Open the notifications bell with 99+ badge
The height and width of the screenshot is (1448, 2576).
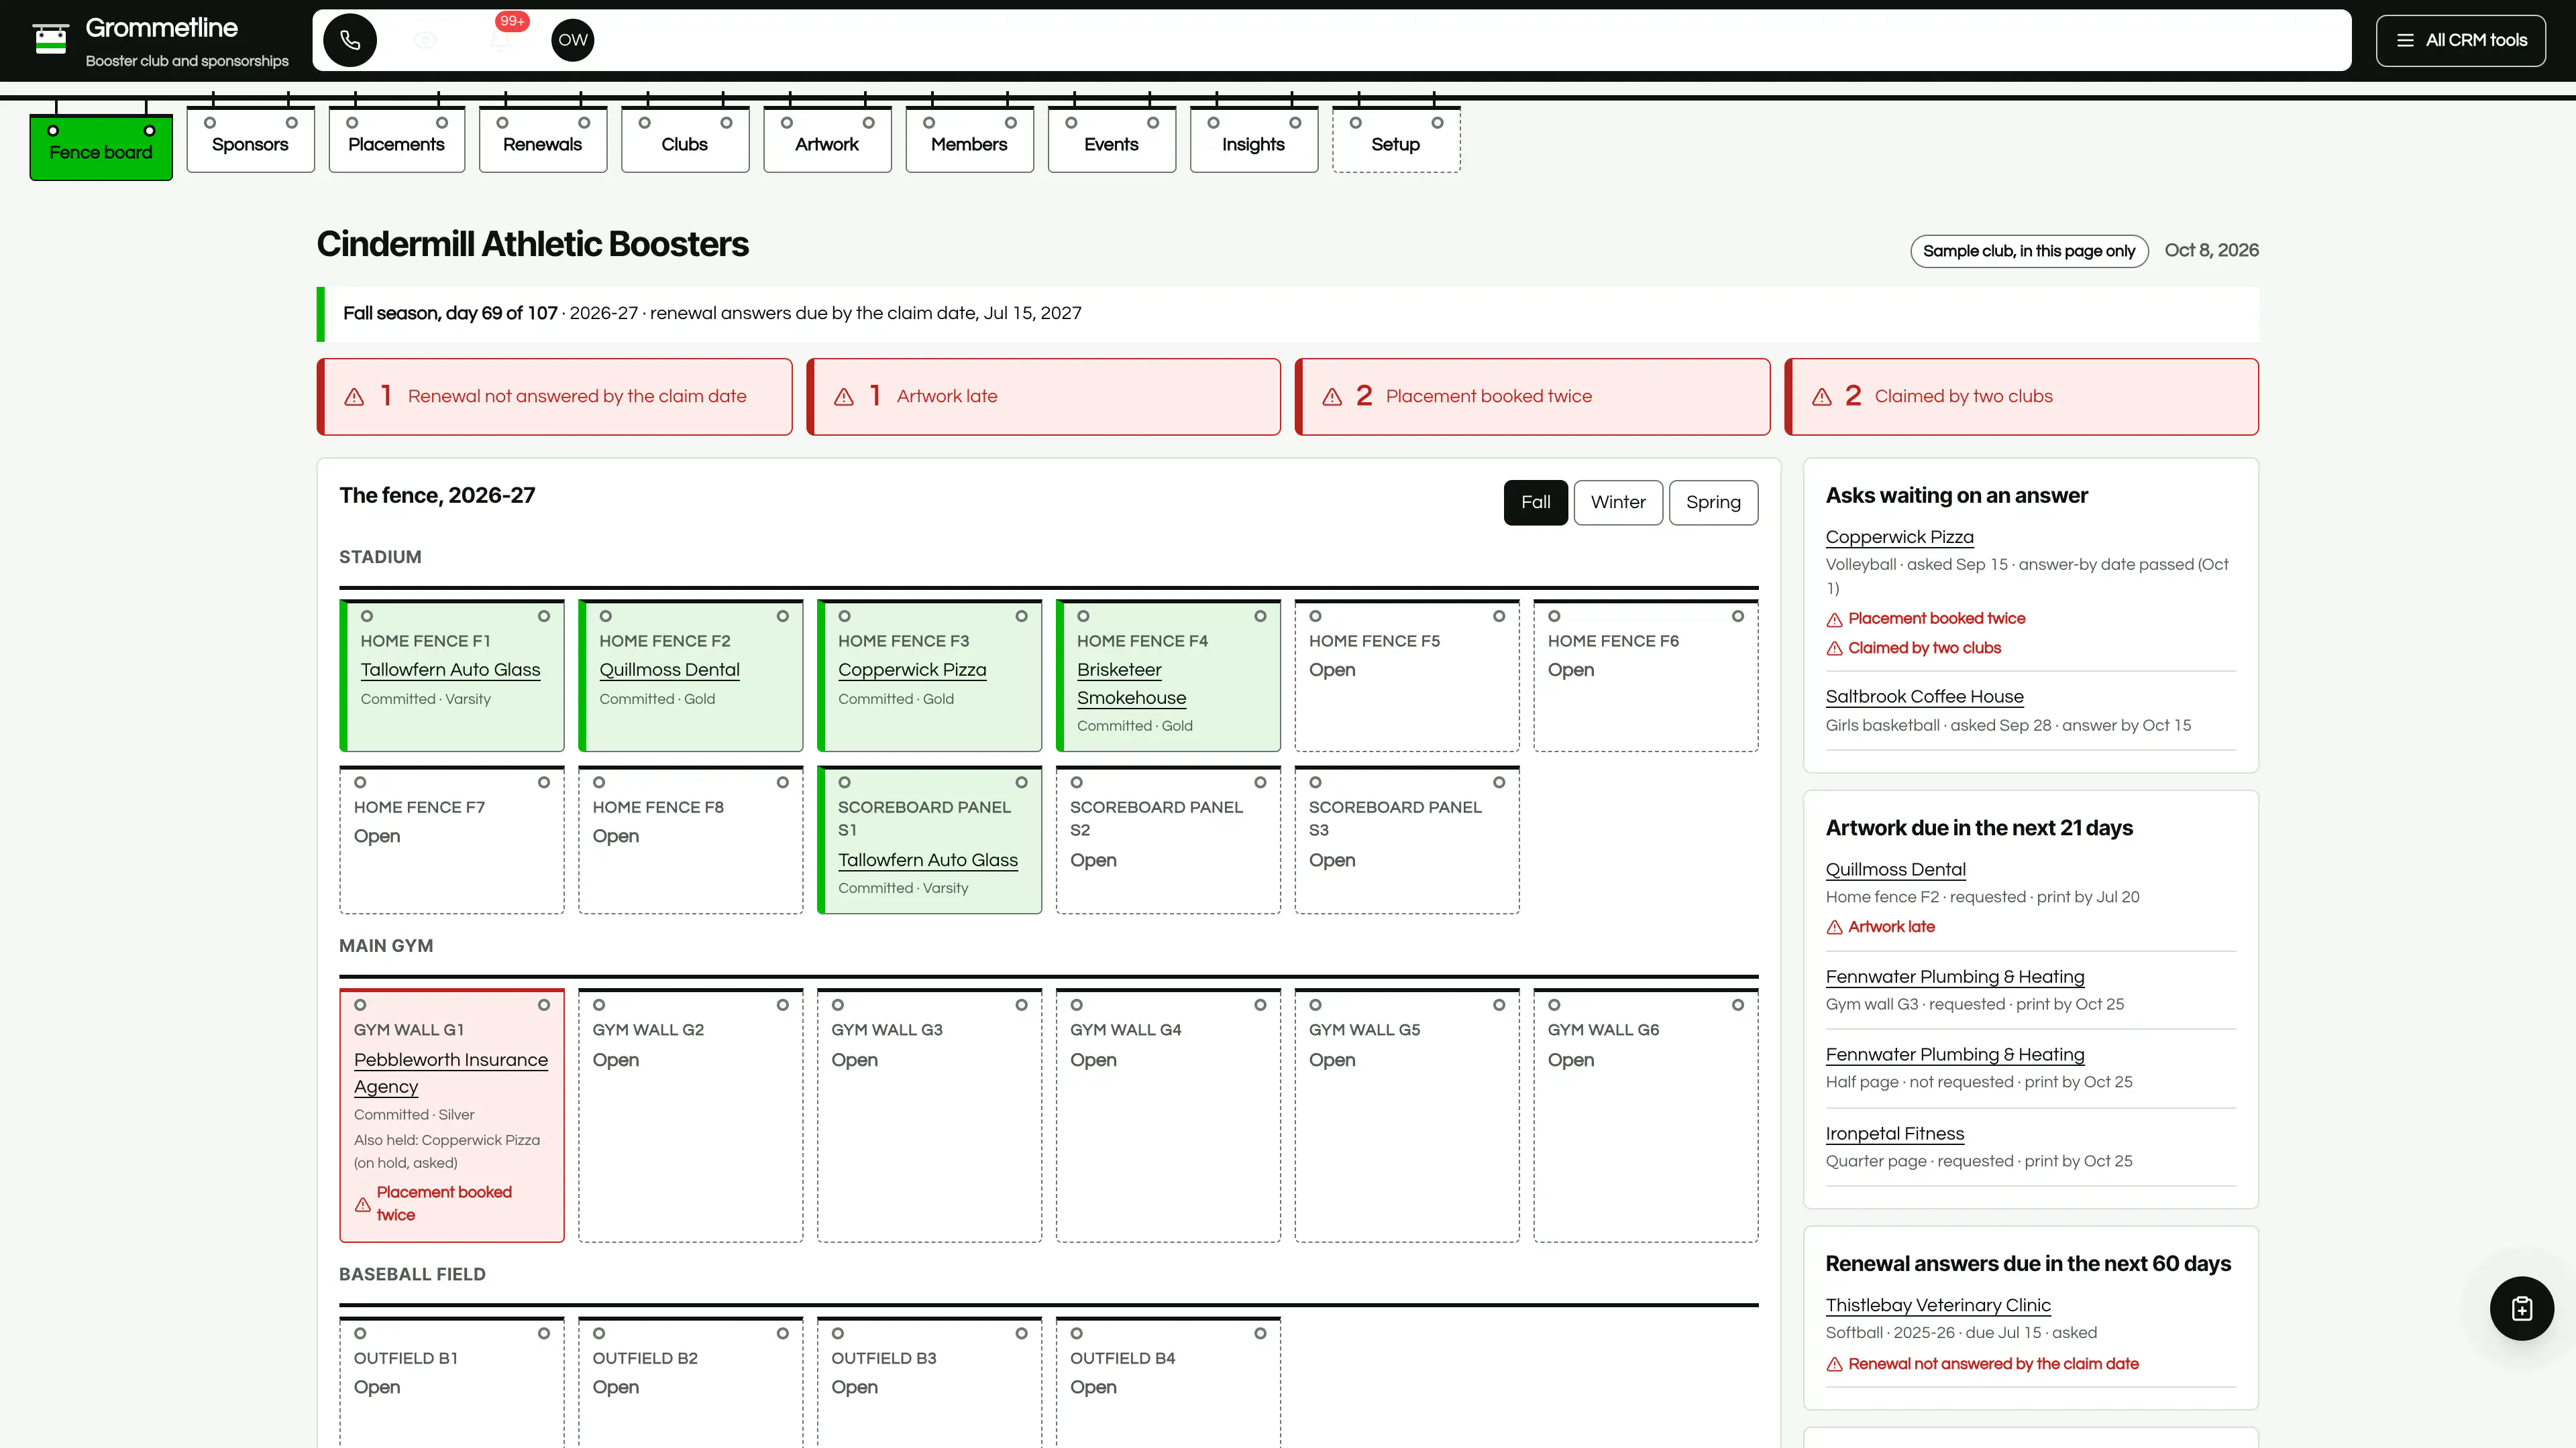[x=501, y=40]
